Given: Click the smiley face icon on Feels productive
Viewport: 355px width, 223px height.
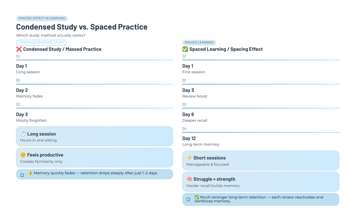Looking at the screenshot, I should (x=23, y=155).
